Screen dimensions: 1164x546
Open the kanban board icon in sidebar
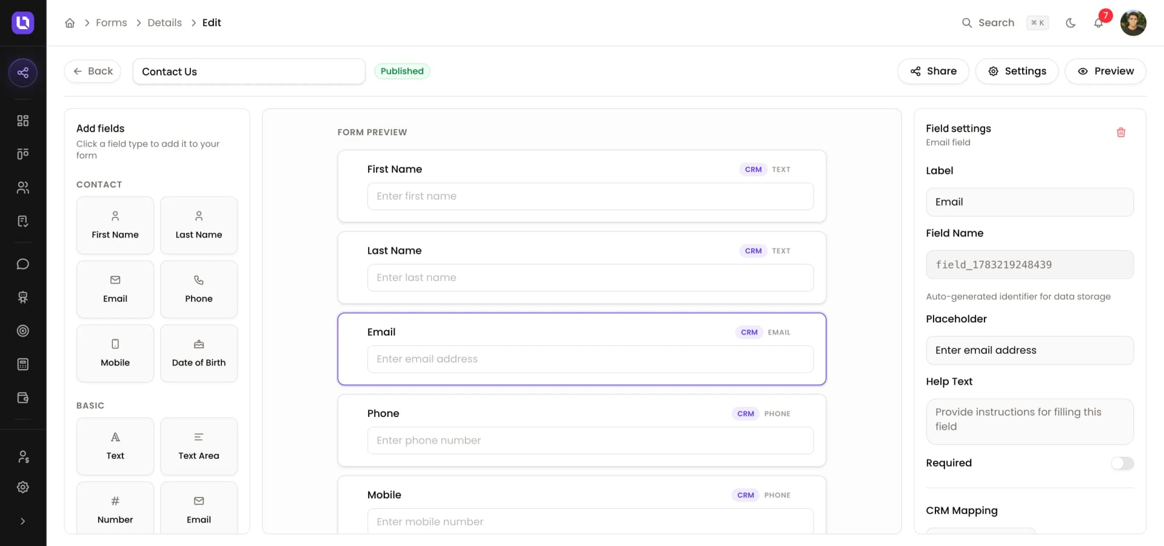coord(23,154)
